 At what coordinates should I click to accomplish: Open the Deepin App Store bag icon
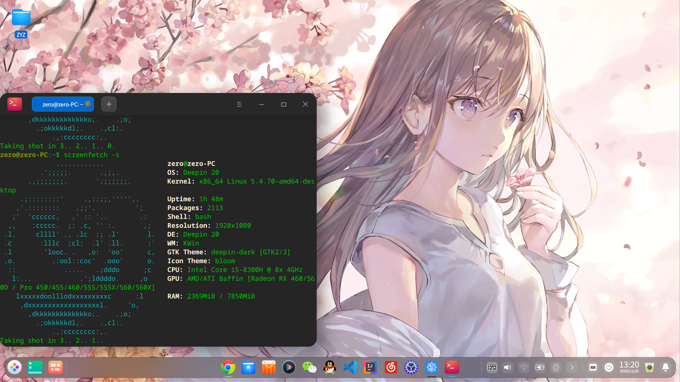click(x=268, y=367)
